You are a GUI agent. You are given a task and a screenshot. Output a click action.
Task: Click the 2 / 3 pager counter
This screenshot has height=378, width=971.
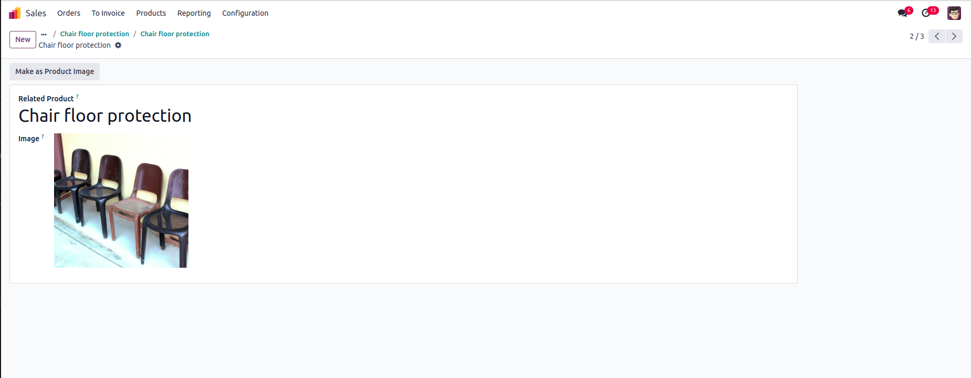[917, 36]
